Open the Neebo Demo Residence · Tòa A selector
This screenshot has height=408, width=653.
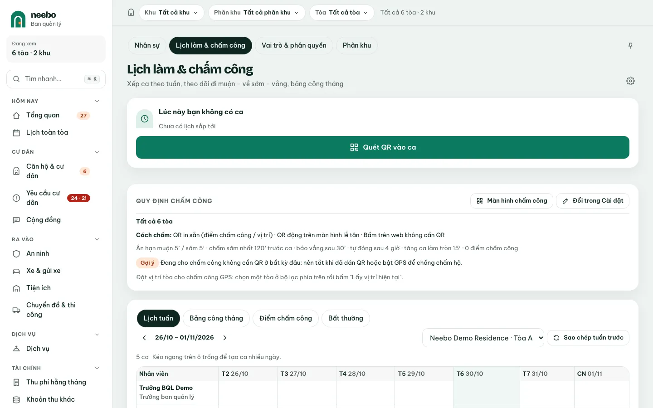[483, 338]
